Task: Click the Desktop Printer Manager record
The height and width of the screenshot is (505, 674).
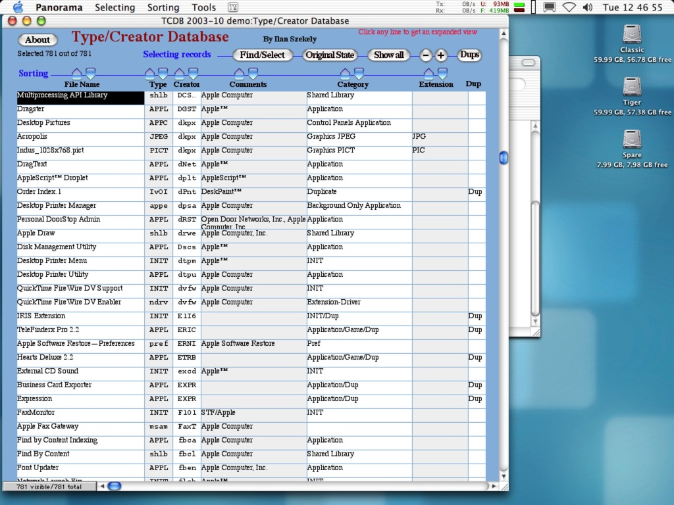Action: (x=251, y=207)
